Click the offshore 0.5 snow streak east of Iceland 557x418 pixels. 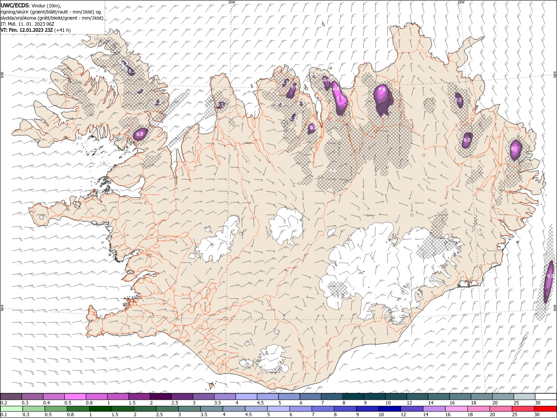[549, 281]
